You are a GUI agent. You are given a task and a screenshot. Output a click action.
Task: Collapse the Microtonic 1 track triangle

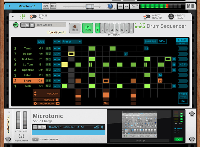click(x=9, y=6)
